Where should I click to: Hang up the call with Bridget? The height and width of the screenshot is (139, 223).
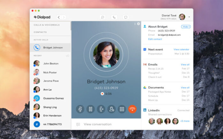pos(132,109)
